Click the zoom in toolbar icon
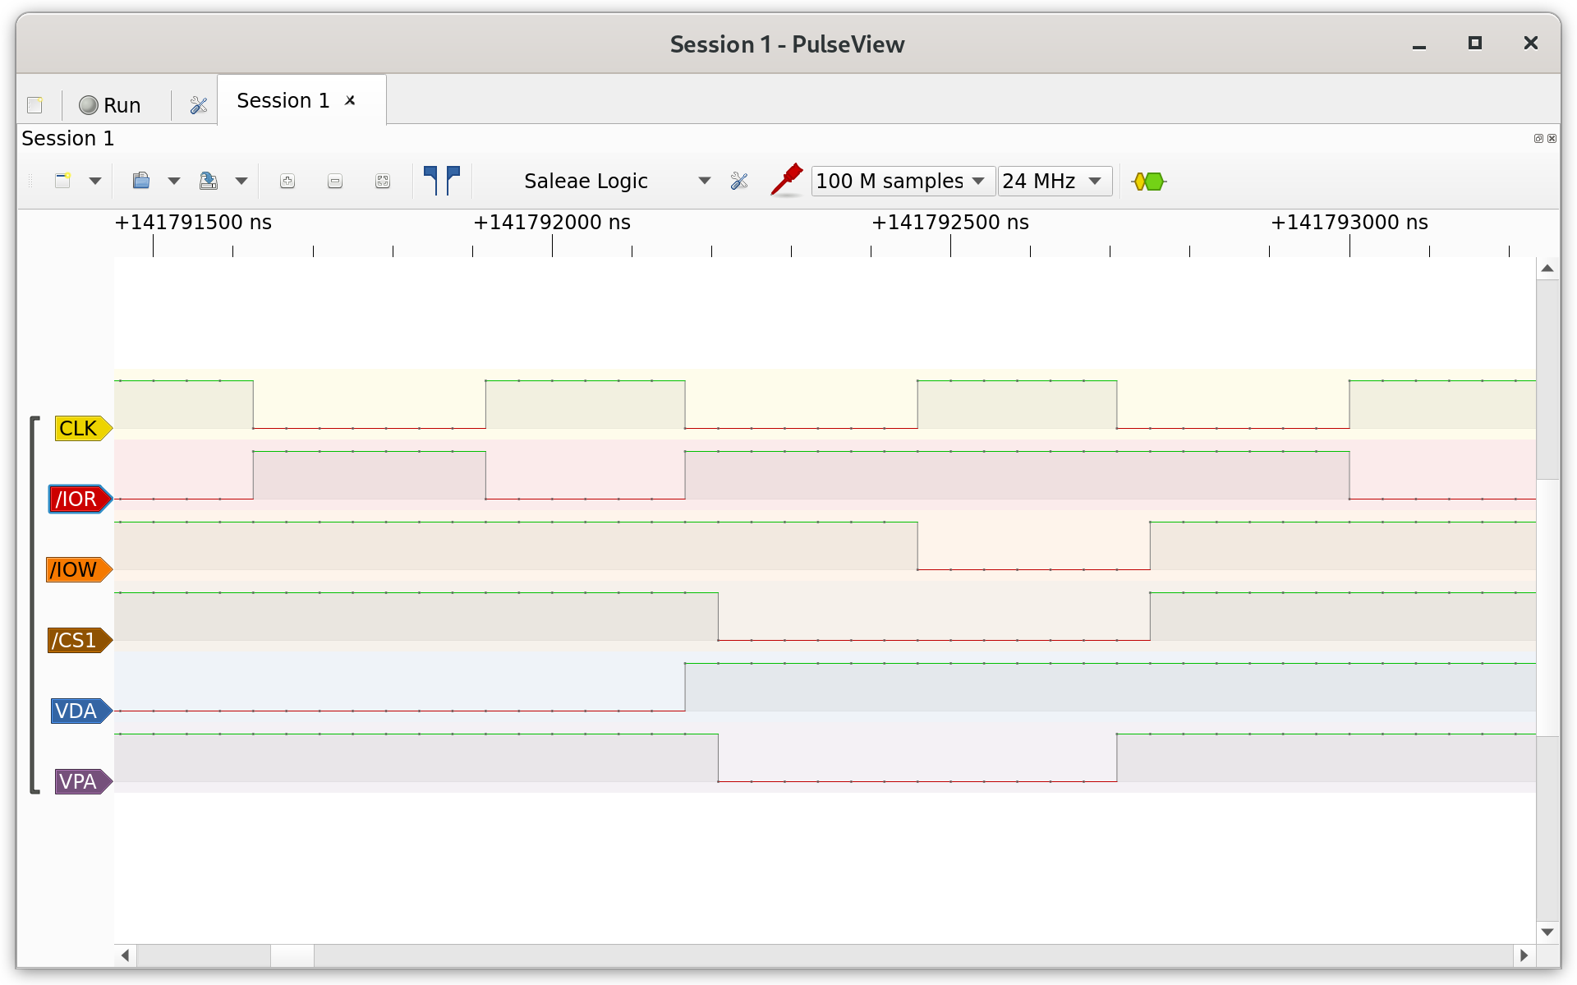The image size is (1577, 985). pyautogui.click(x=287, y=182)
